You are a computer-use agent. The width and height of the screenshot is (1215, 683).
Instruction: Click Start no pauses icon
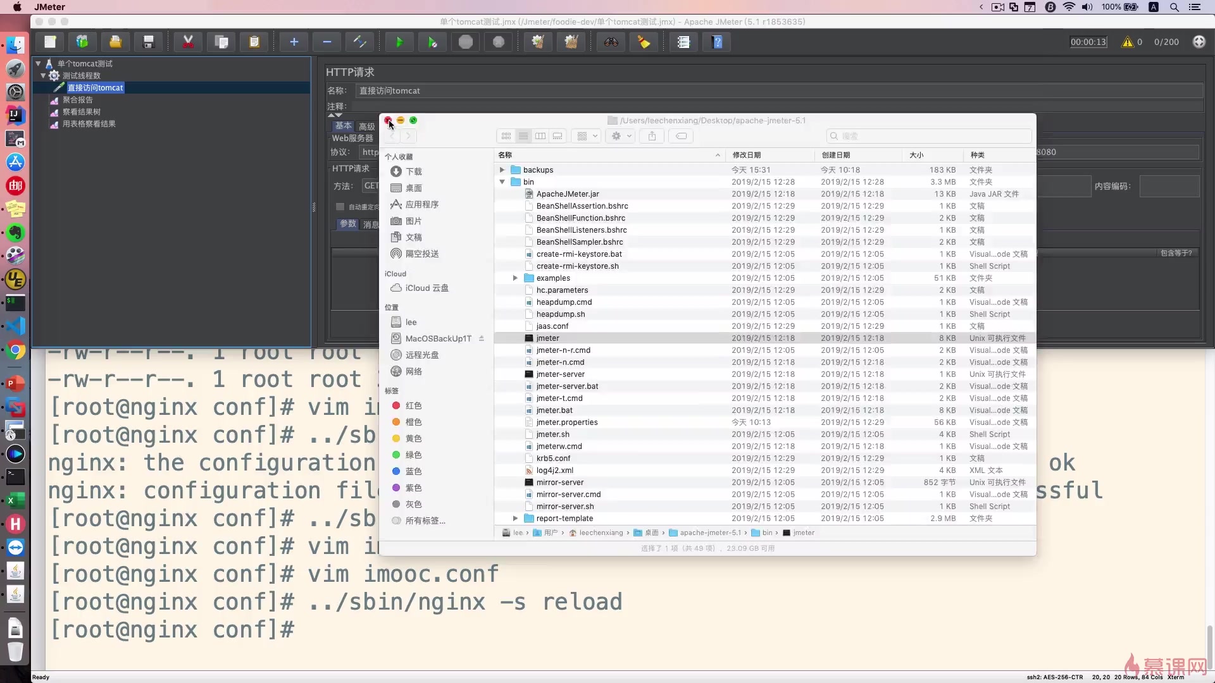[x=432, y=42]
